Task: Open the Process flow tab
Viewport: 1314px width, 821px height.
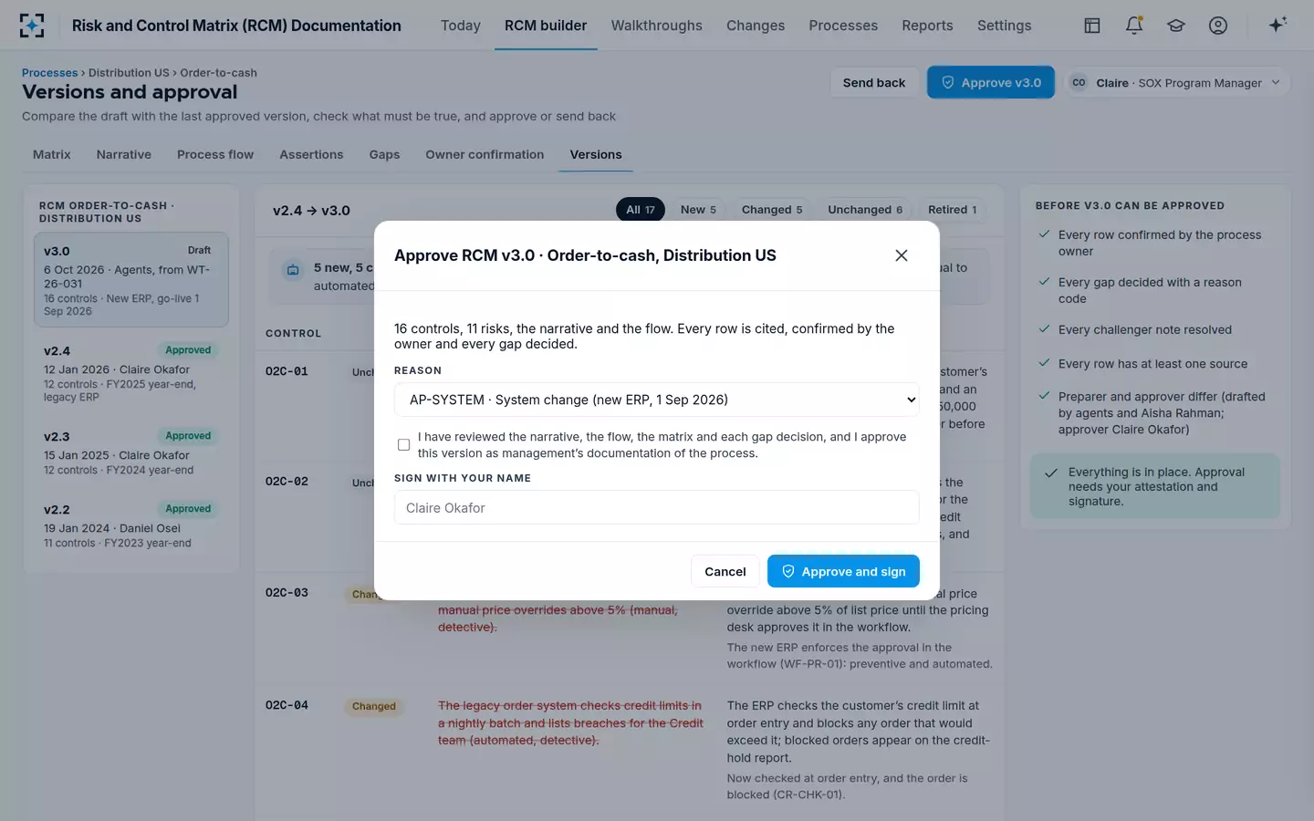Action: click(x=215, y=154)
